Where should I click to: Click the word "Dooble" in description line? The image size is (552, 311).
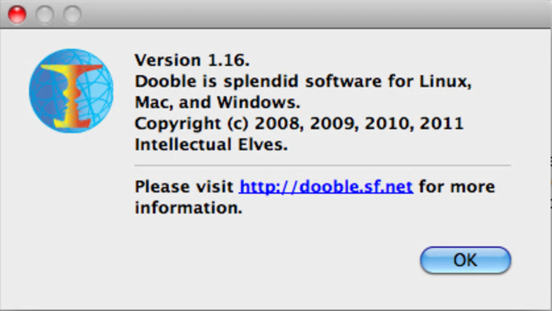click(x=161, y=81)
